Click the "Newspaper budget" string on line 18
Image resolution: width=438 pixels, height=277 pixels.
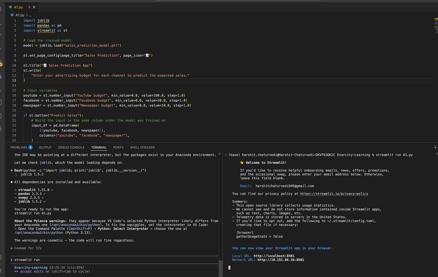97,105
